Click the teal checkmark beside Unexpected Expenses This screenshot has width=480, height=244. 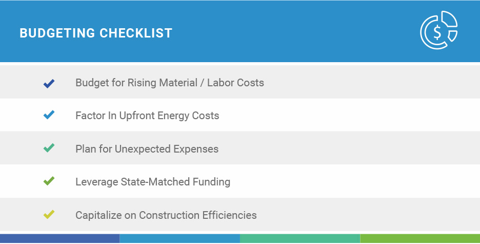(x=49, y=148)
